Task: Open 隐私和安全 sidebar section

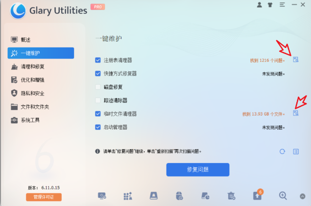Action: 41,93
